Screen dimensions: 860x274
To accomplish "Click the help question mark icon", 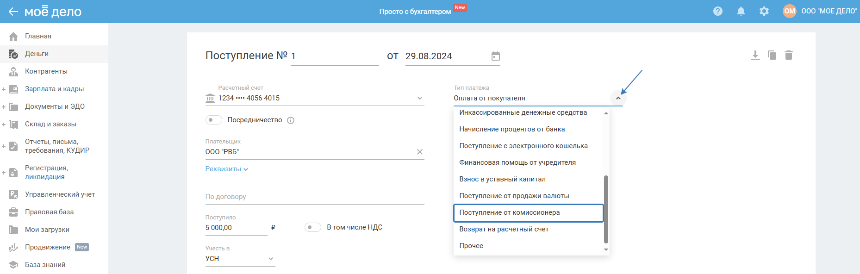I will (717, 11).
